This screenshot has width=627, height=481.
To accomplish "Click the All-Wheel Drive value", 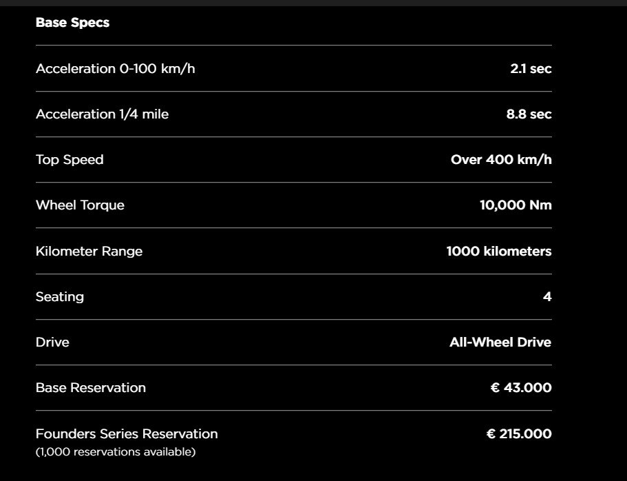I will 500,342.
